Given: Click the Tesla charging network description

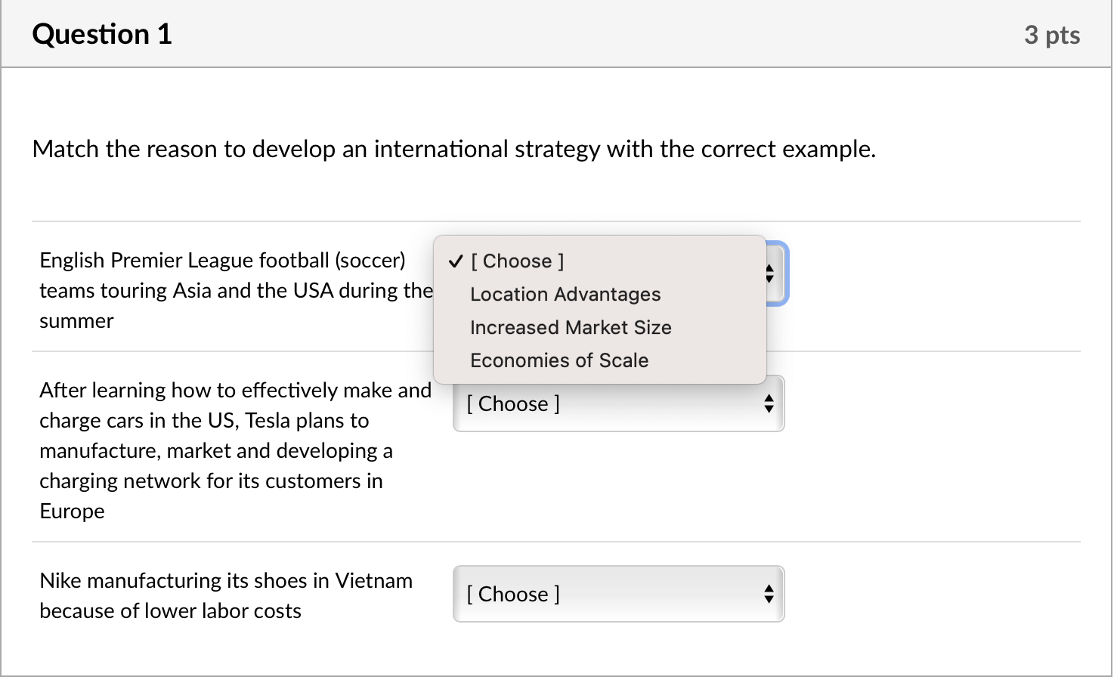Looking at the screenshot, I should [x=227, y=450].
